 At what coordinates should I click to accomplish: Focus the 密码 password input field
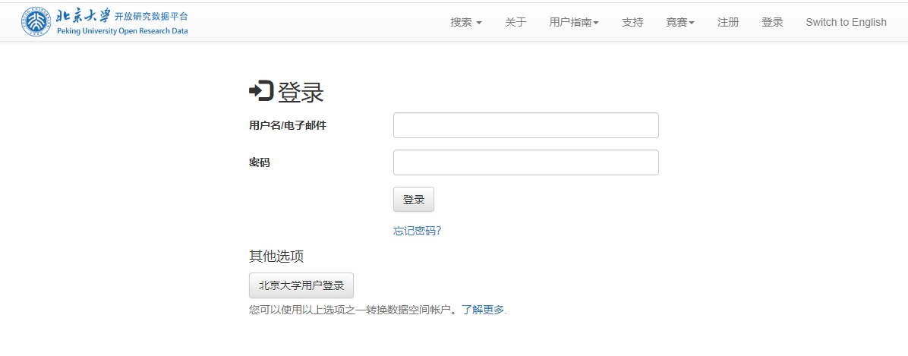526,162
